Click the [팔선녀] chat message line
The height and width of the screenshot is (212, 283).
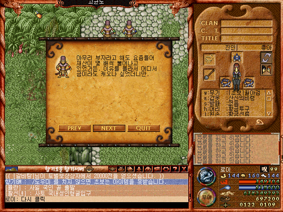(97, 193)
